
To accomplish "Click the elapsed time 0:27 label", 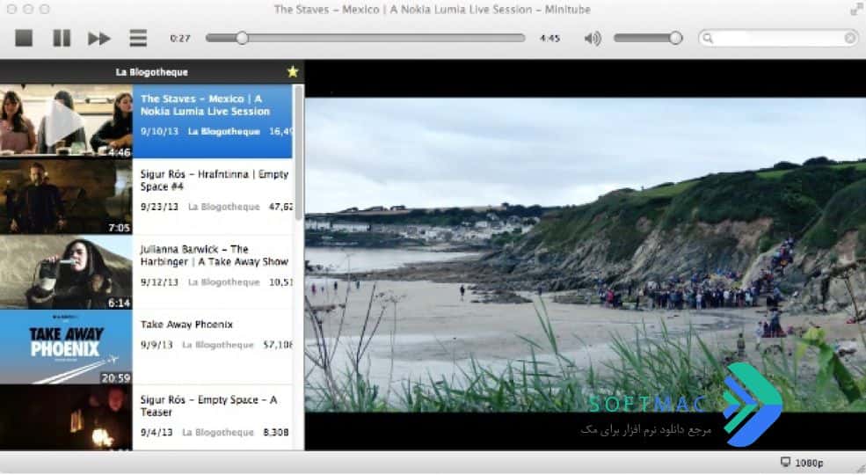I will coord(180,38).
